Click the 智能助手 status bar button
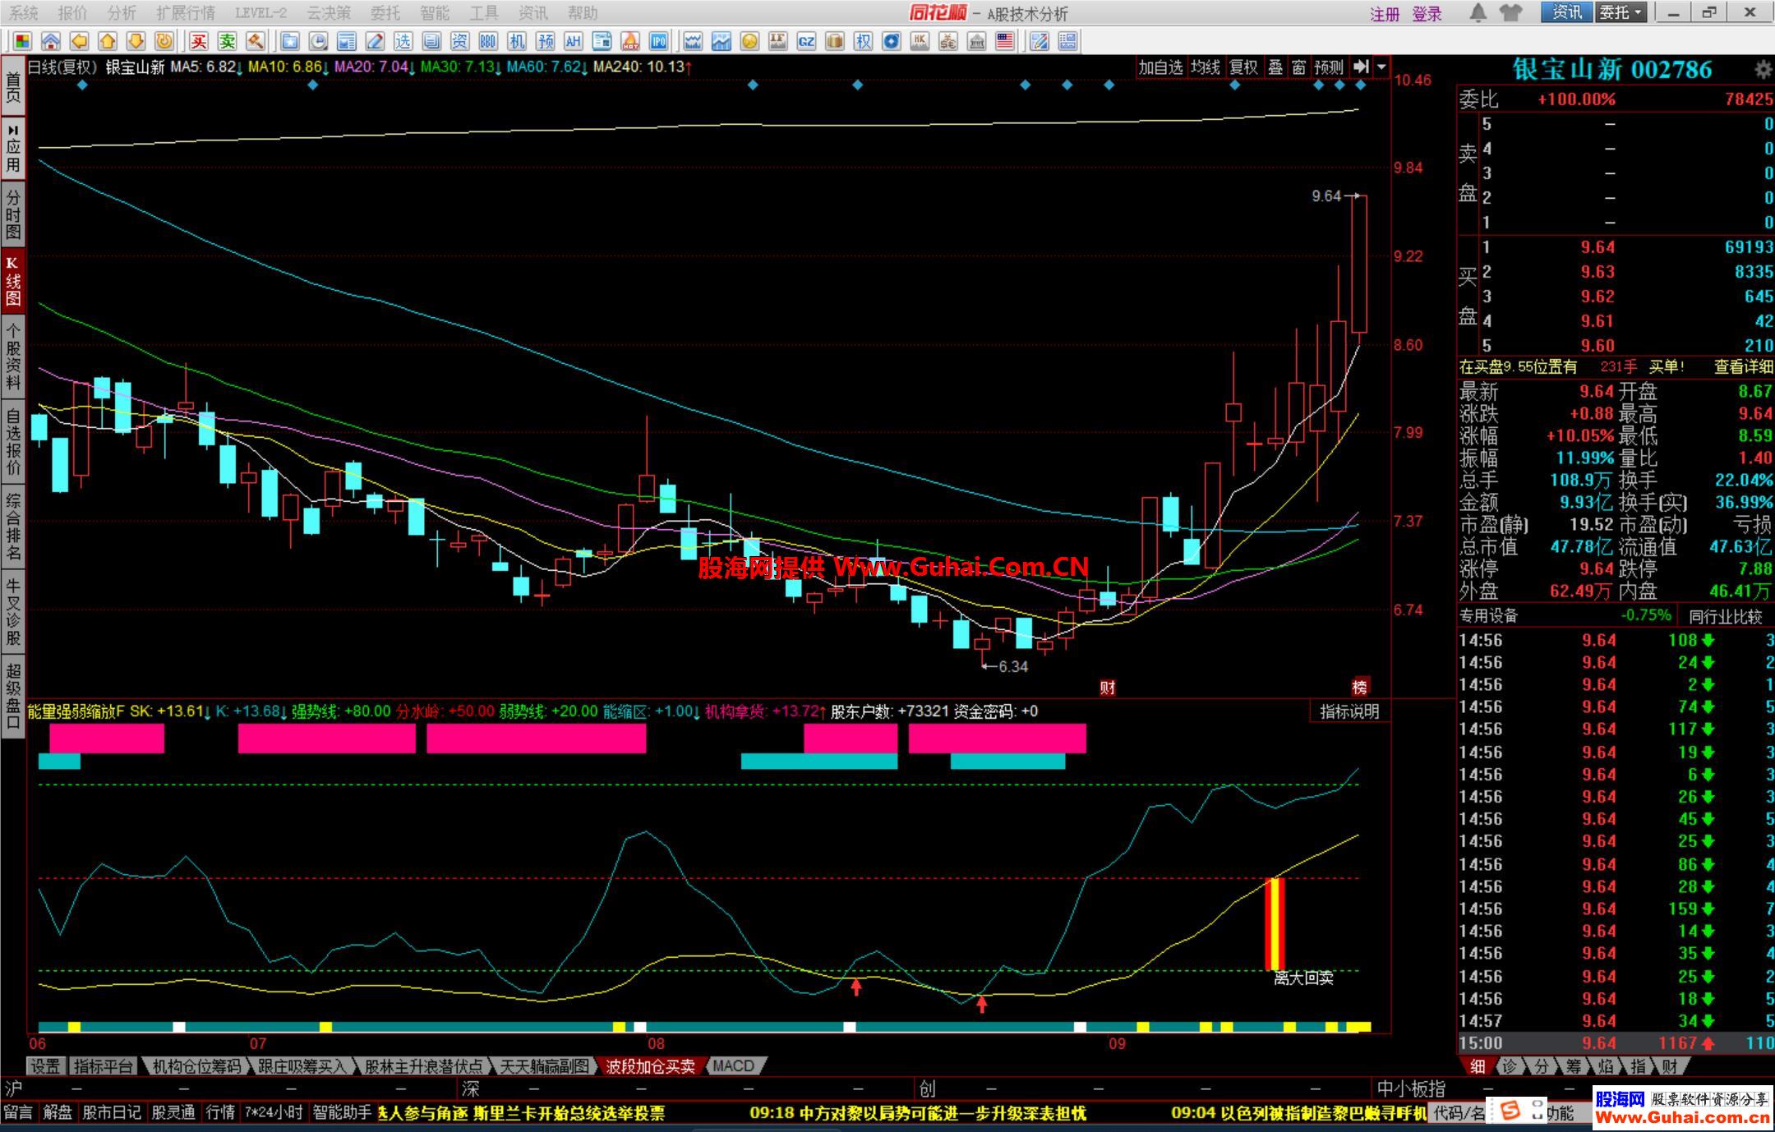This screenshot has width=1775, height=1132. pos(343,1113)
